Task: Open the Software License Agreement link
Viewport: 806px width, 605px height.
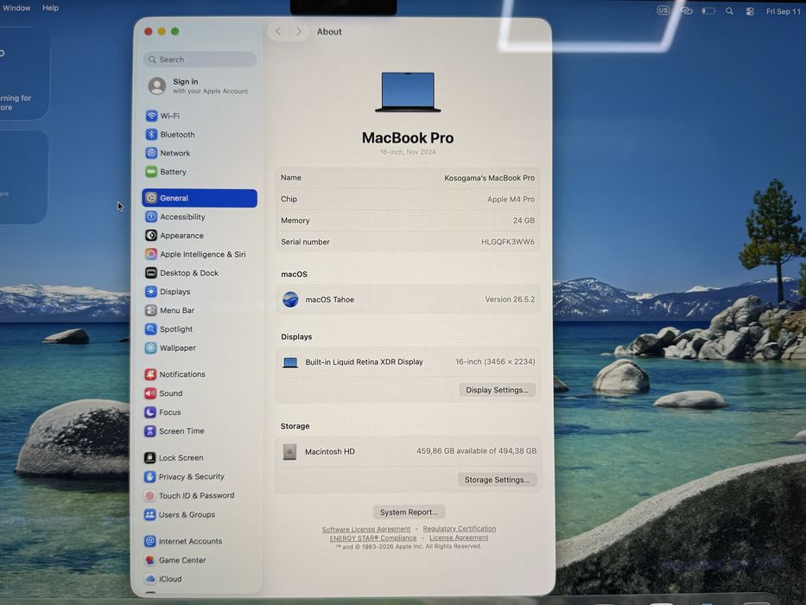Action: coord(366,529)
